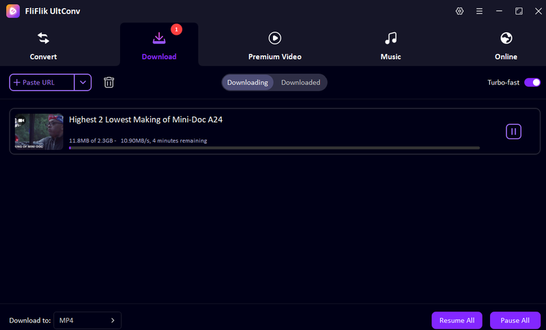Click the Paste URL button
This screenshot has height=330, width=546.
pyautogui.click(x=42, y=82)
